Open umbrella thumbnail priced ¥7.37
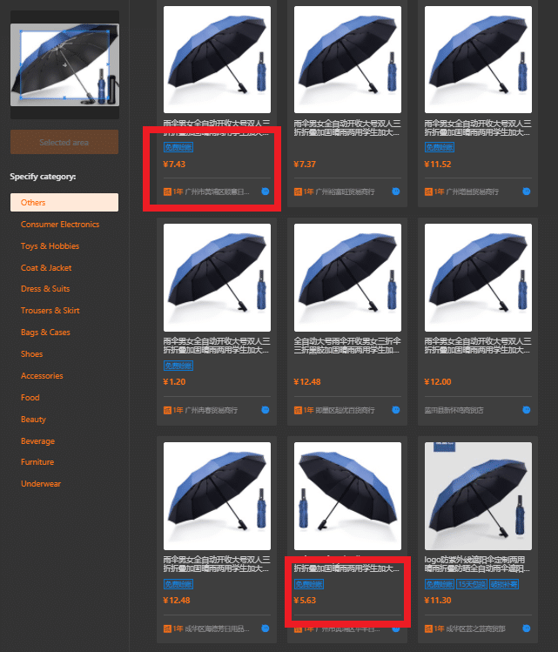The height and width of the screenshot is (652, 558). (x=347, y=59)
